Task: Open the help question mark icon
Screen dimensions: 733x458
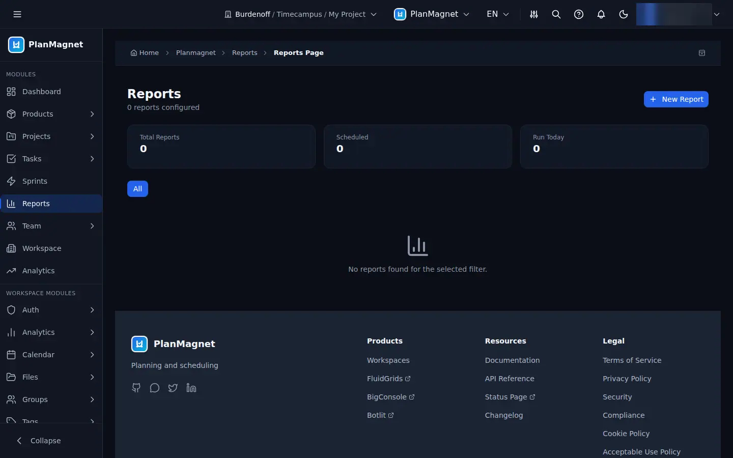Action: coord(579,14)
